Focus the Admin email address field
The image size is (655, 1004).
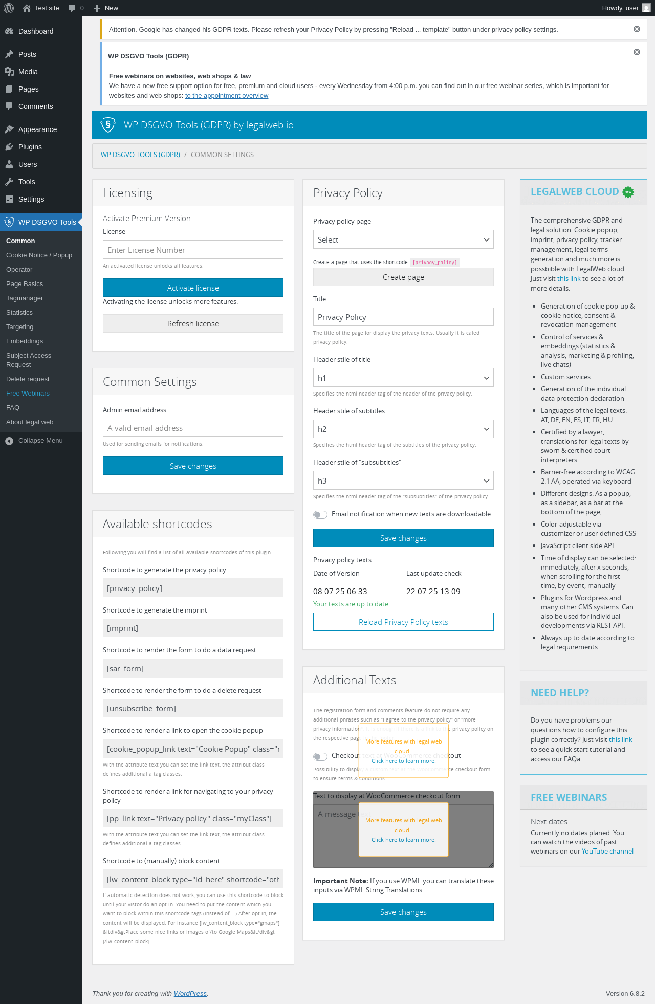(x=193, y=428)
